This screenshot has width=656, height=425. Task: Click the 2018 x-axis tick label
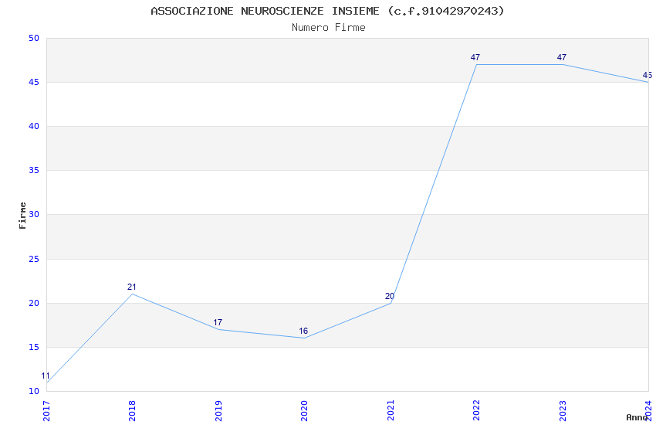[x=132, y=411]
